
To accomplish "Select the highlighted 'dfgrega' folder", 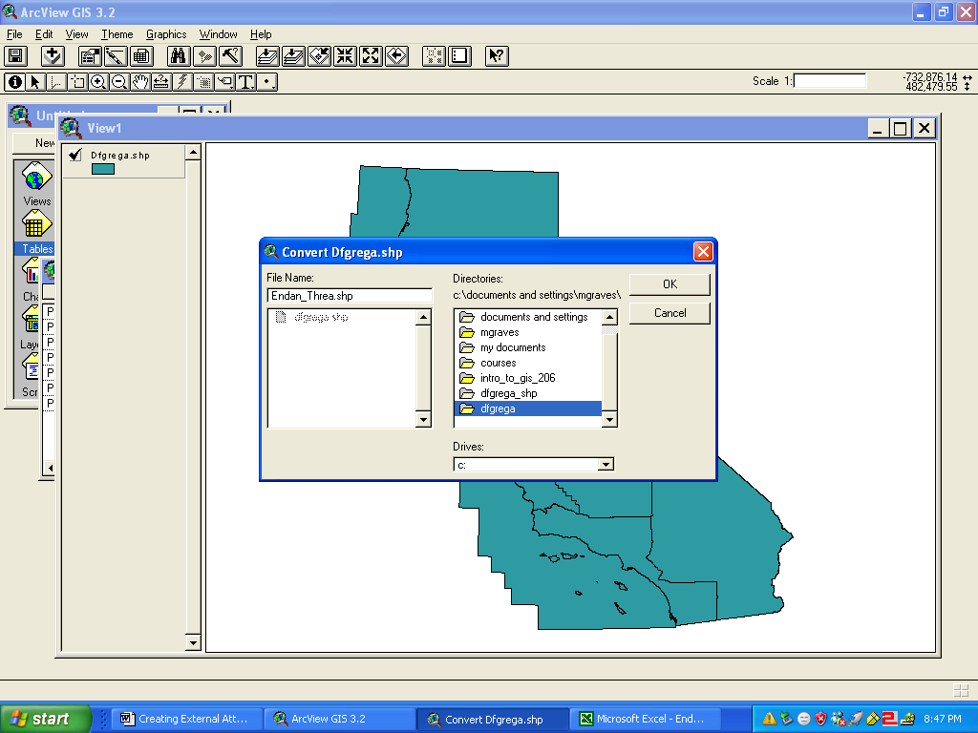I will tap(527, 408).
